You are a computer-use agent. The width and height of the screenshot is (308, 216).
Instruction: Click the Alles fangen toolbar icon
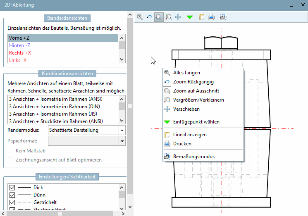click(140, 17)
